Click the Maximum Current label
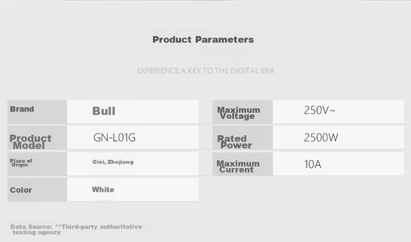411x242 pixels. [x=238, y=166]
